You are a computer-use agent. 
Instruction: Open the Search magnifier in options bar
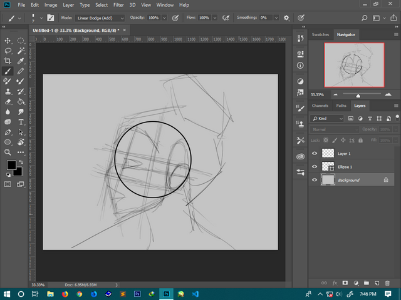(365, 18)
